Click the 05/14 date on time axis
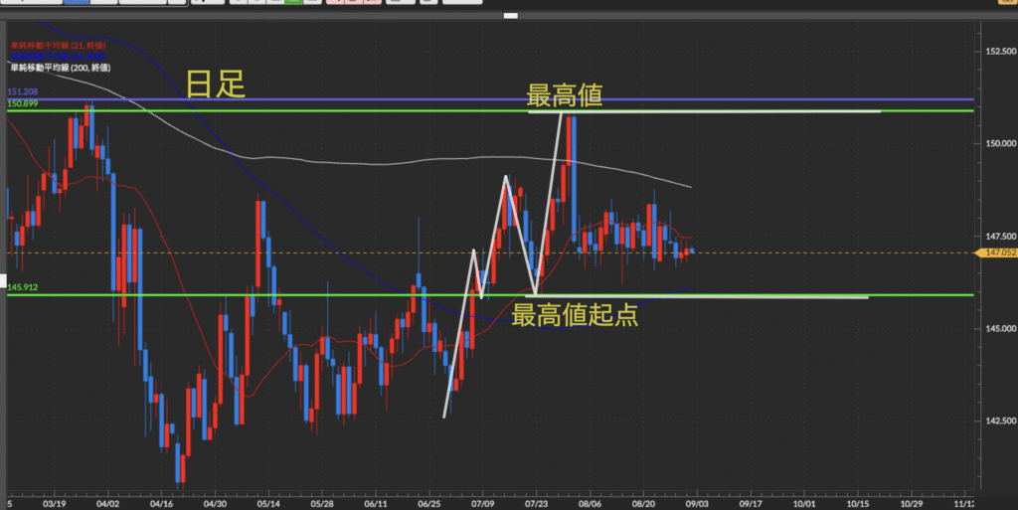This screenshot has width=1018, height=510. (268, 503)
